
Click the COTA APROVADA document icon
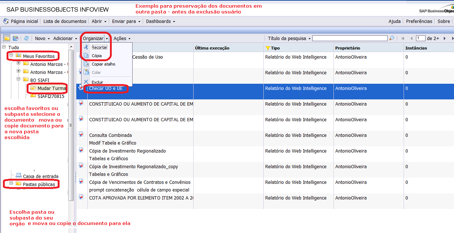81,197
